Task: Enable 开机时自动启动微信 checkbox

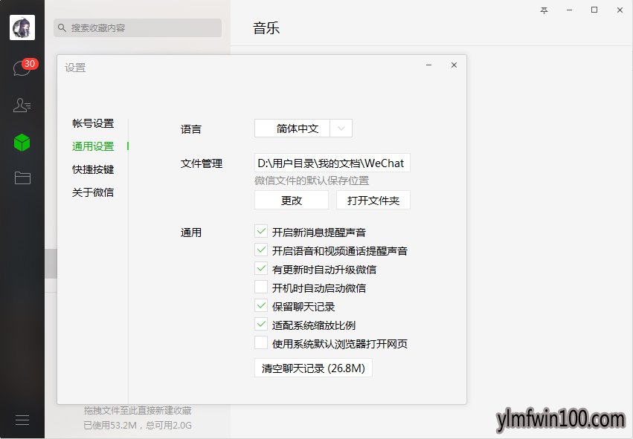Action: pyautogui.click(x=261, y=287)
